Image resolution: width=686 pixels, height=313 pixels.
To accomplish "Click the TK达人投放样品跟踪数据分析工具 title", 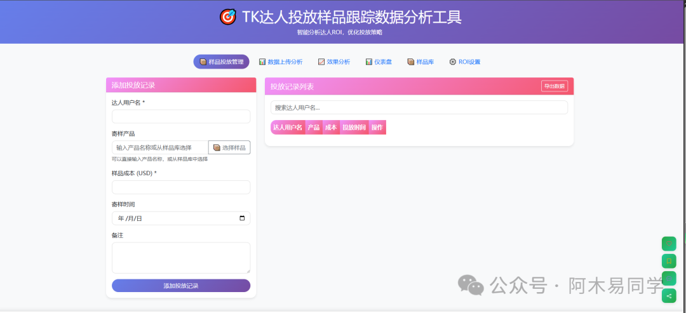I will coord(351,17).
